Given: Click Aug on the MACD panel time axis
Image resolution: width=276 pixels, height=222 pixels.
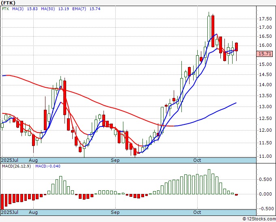Looking at the screenshot, I should [x=33, y=212].
